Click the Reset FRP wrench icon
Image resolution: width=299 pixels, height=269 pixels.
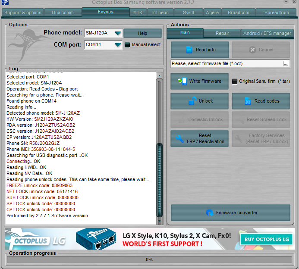coord(179,139)
